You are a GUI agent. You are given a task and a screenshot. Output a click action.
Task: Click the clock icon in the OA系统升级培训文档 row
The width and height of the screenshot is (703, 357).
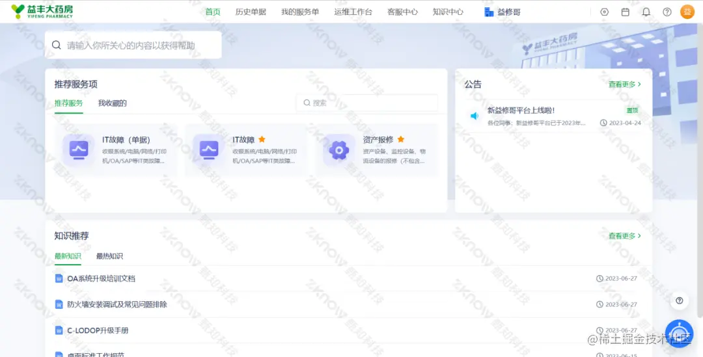point(600,278)
